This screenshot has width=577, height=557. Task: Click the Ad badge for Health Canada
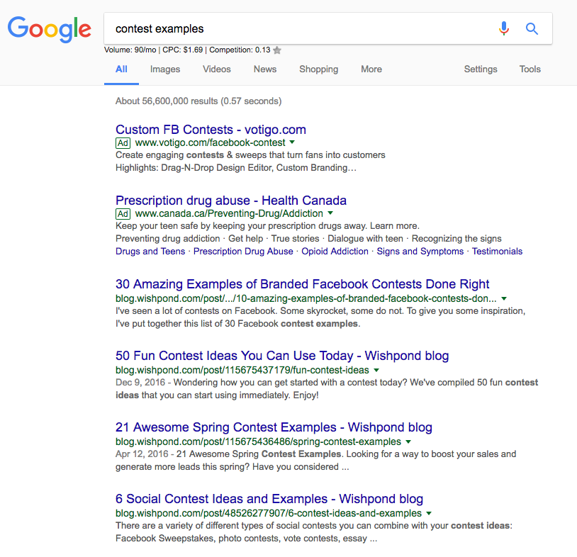pyautogui.click(x=123, y=214)
